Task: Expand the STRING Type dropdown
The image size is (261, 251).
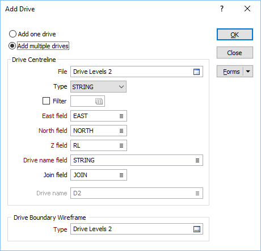Action: 98,87
